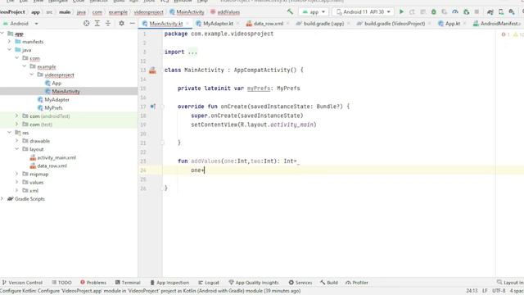524x295 pixels.
Task: Expand the manifests folder
Action: (x=9, y=42)
